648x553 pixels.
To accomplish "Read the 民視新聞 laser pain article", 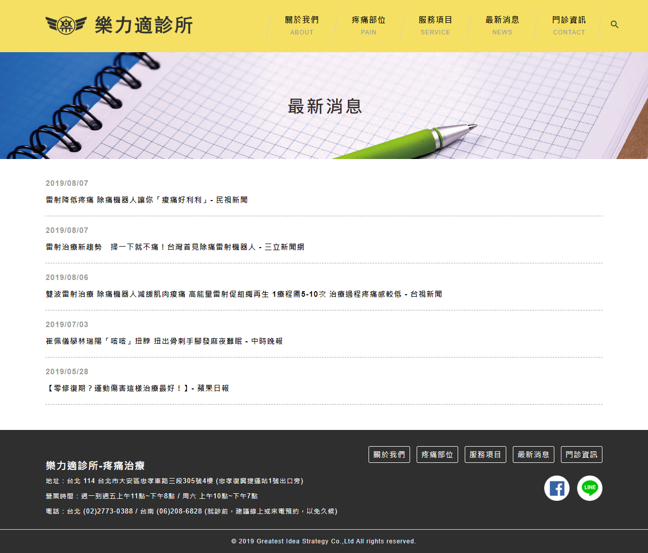I will pyautogui.click(x=147, y=200).
